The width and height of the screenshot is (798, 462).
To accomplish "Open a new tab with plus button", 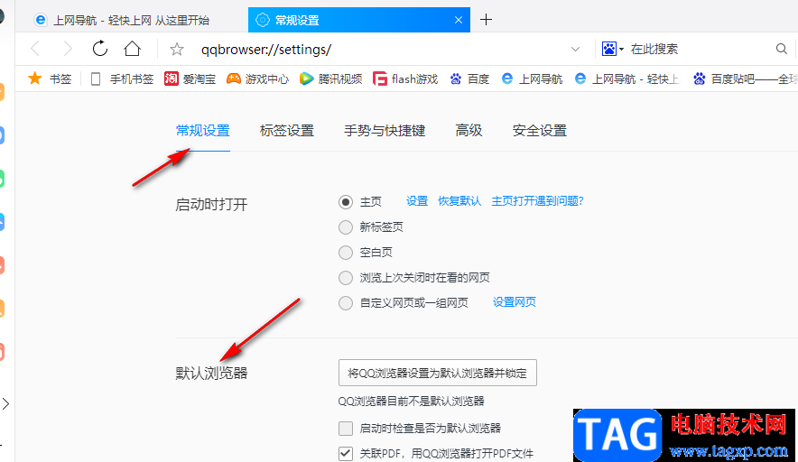I will pyautogui.click(x=486, y=20).
